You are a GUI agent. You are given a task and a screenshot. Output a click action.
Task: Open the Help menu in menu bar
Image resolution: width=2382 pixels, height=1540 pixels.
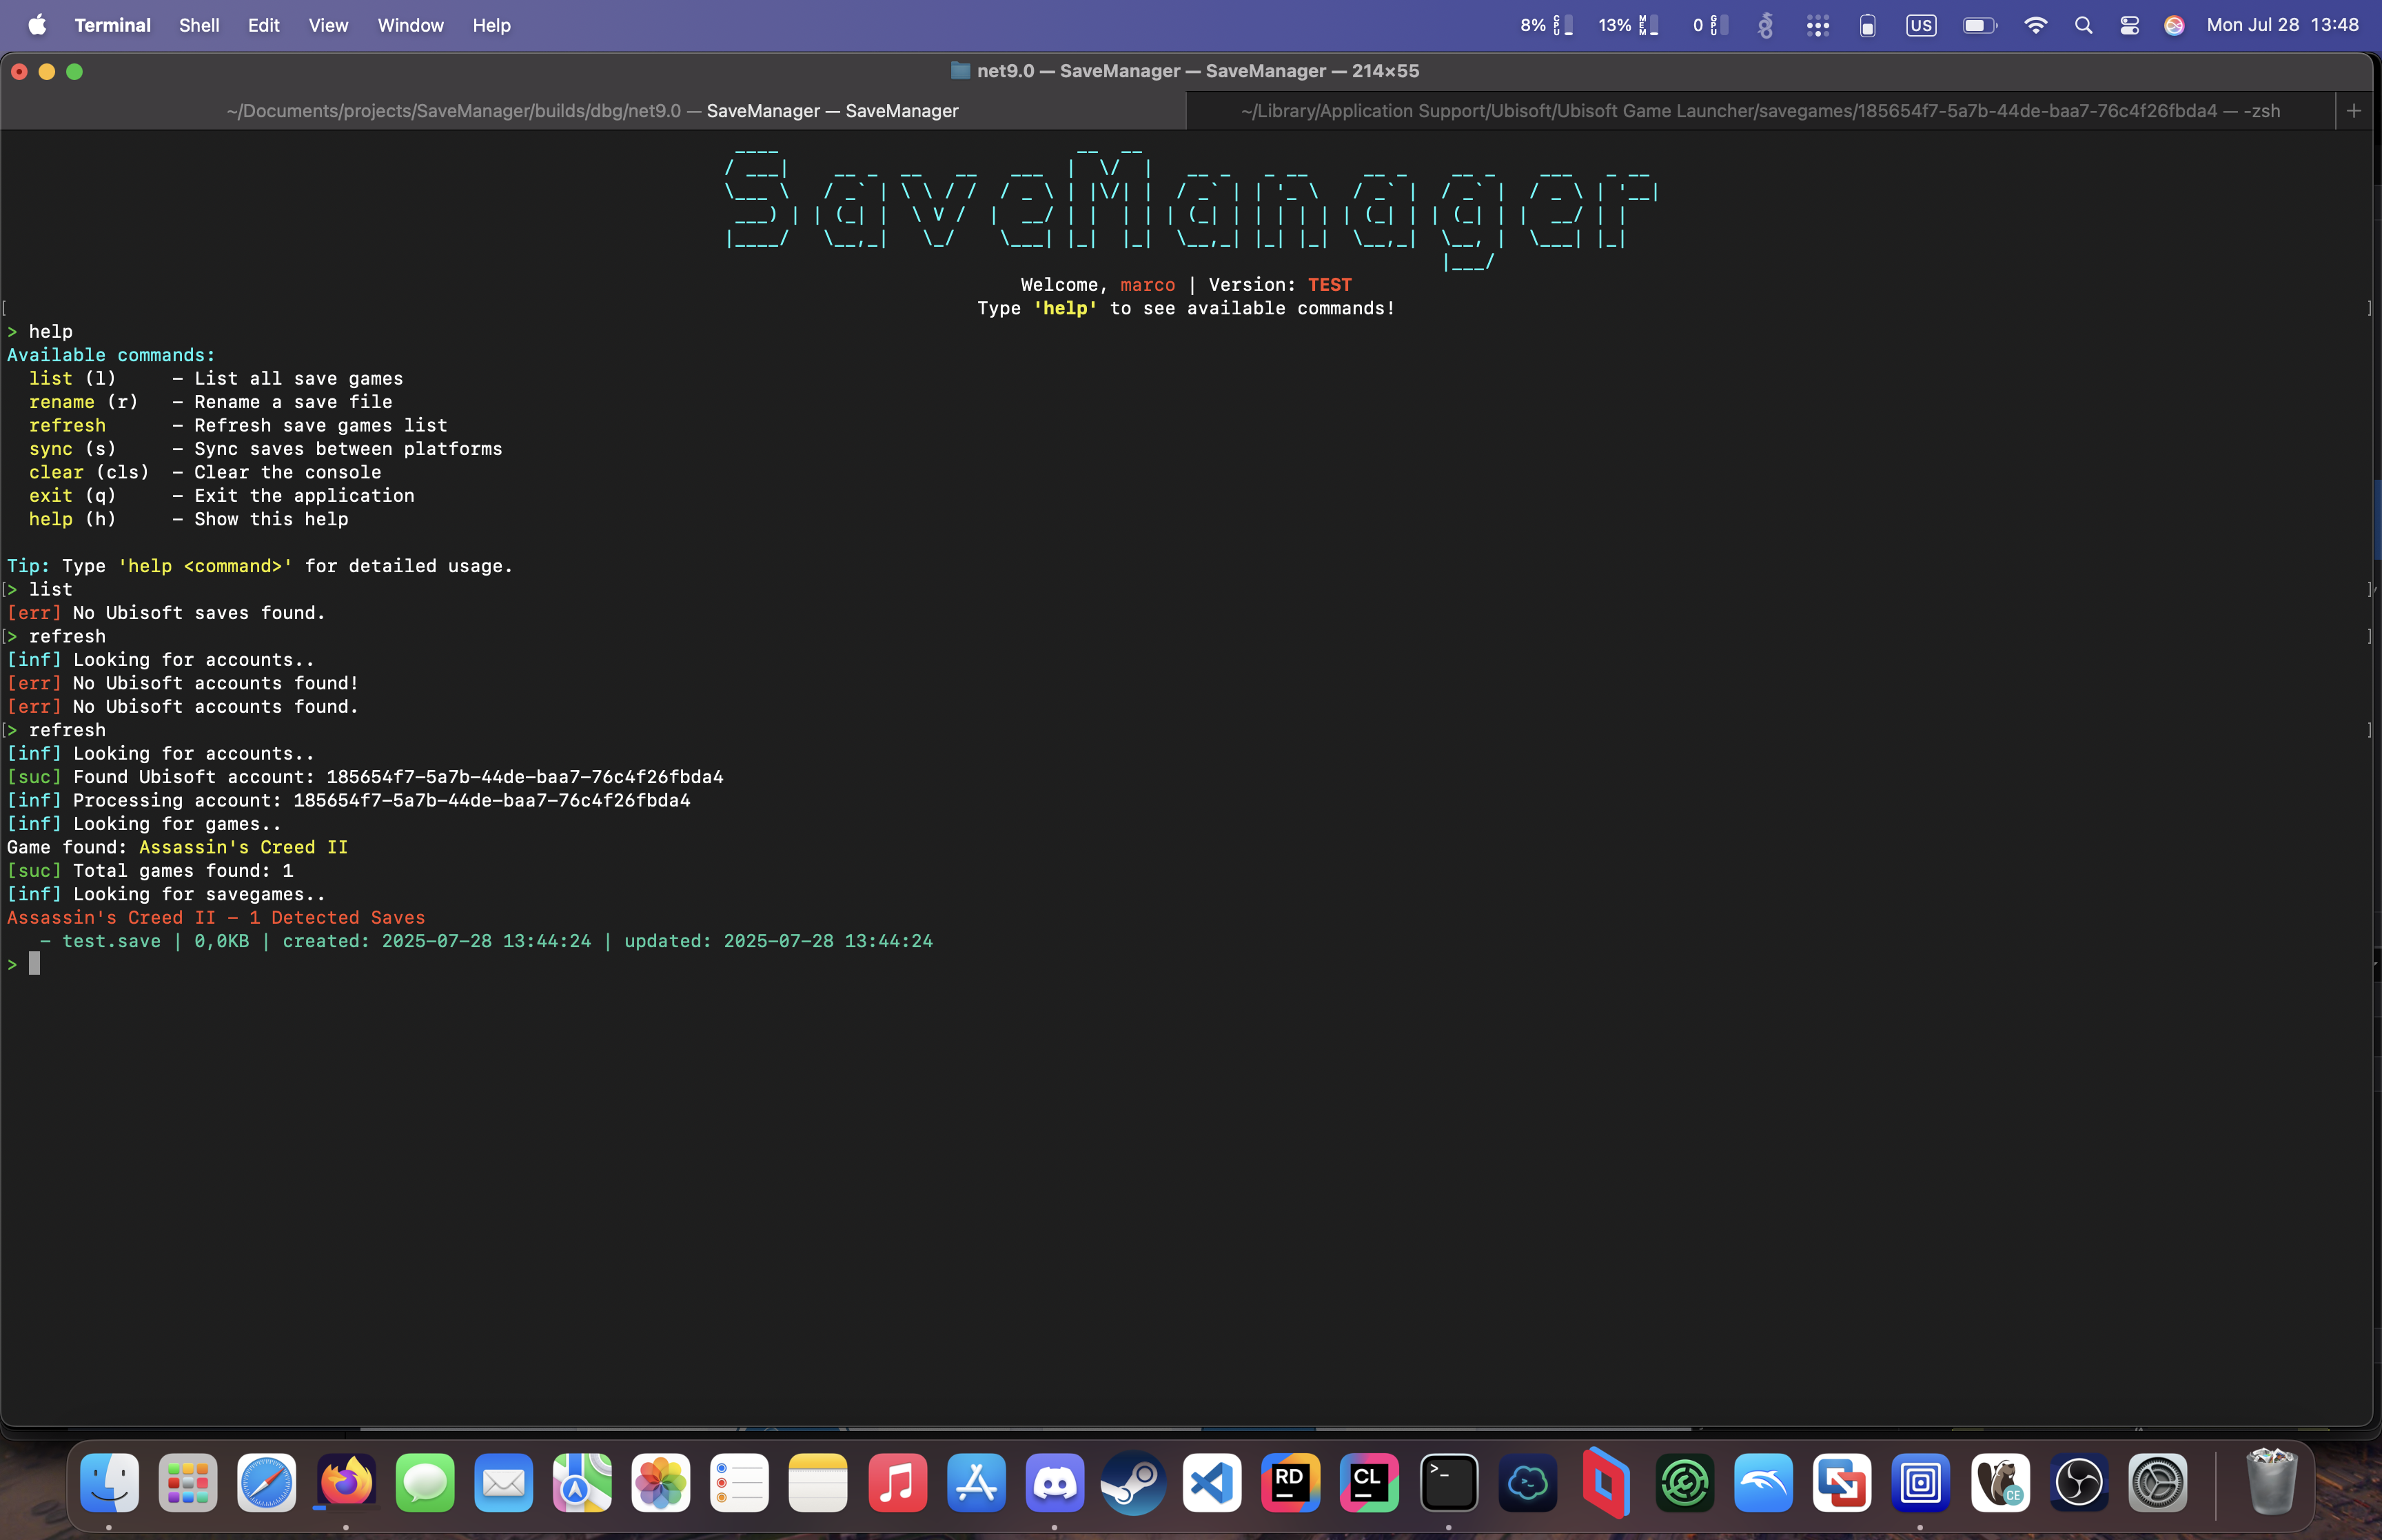coord(491,25)
